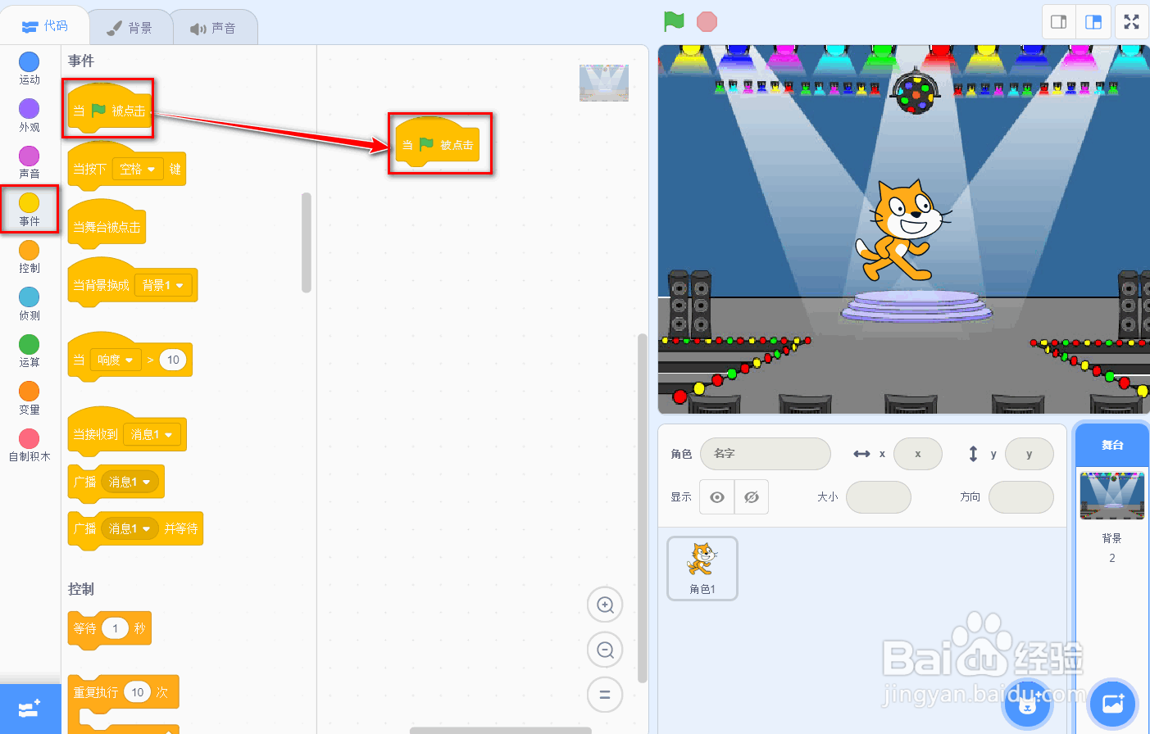1150x734 pixels.
Task: Click the 方向 direction field
Action: [x=1021, y=497]
